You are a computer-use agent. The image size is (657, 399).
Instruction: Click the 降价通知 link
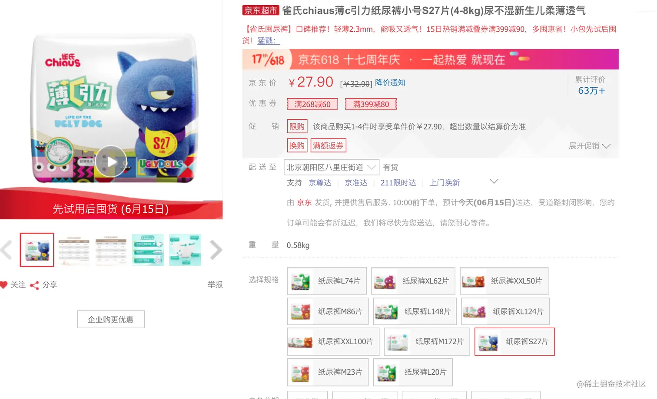click(390, 82)
